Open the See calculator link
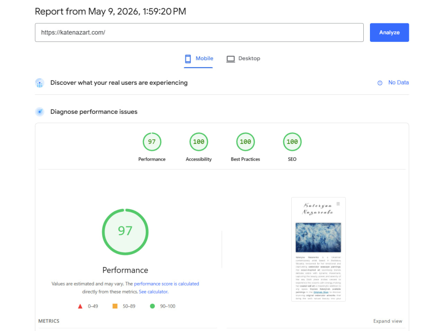Image resolution: width=442 pixels, height=331 pixels. [x=154, y=292]
